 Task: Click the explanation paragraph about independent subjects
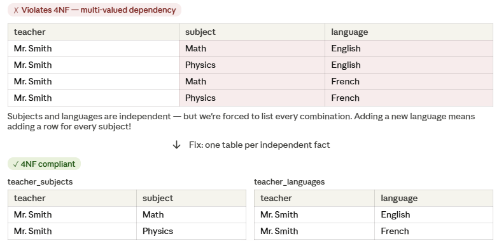(241, 122)
